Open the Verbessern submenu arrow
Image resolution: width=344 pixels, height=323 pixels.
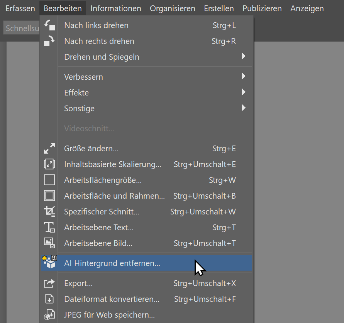coord(244,77)
